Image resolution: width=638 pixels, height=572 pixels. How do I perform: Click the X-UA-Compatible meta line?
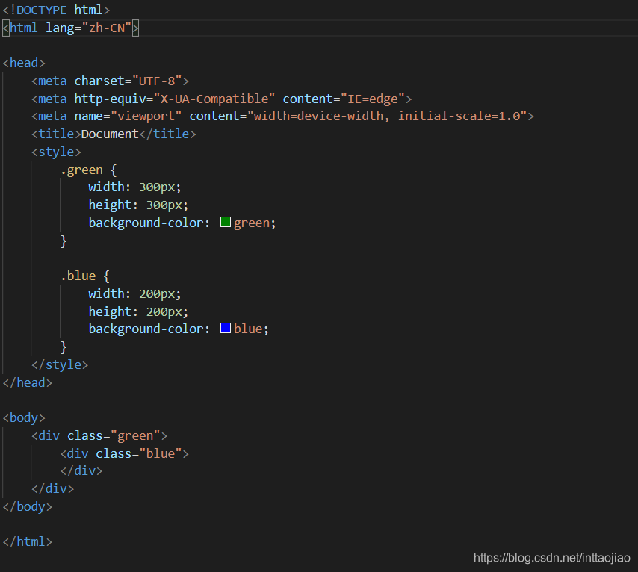click(x=222, y=99)
